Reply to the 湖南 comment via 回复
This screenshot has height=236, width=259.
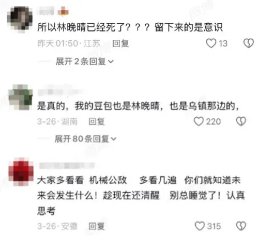tap(97, 121)
